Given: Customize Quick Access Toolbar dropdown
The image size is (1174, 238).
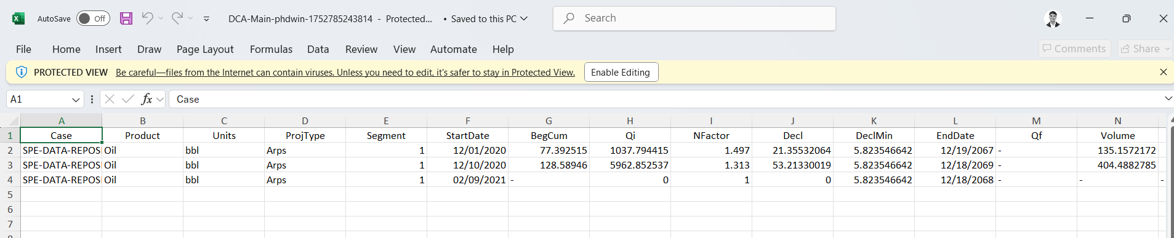Looking at the screenshot, I should (x=207, y=19).
